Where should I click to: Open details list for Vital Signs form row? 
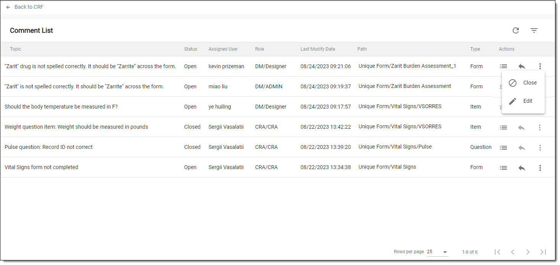[x=504, y=168]
